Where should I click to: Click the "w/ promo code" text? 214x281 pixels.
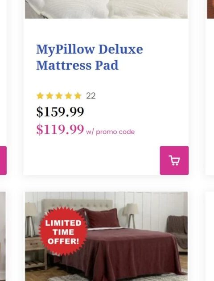click(110, 132)
